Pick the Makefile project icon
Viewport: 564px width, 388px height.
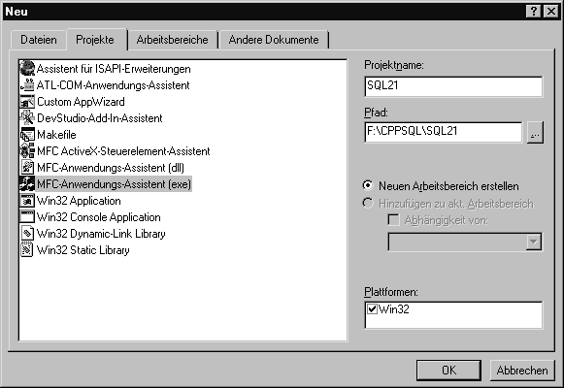pos(27,135)
